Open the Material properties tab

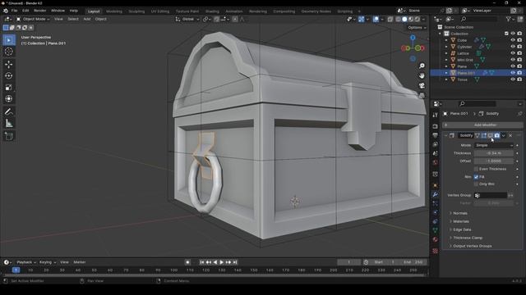pyautogui.click(x=435, y=239)
